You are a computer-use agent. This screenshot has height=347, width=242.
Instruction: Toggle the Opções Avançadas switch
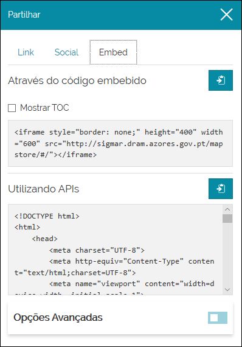[x=218, y=318]
